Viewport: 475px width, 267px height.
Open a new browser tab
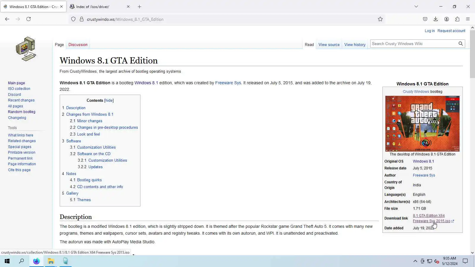click(140, 7)
